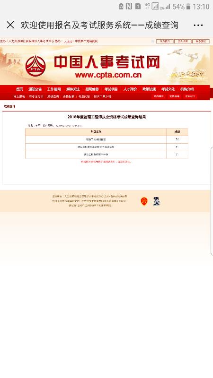Open the three-dot more options menu
213x378 pixels.
pos(198,25)
